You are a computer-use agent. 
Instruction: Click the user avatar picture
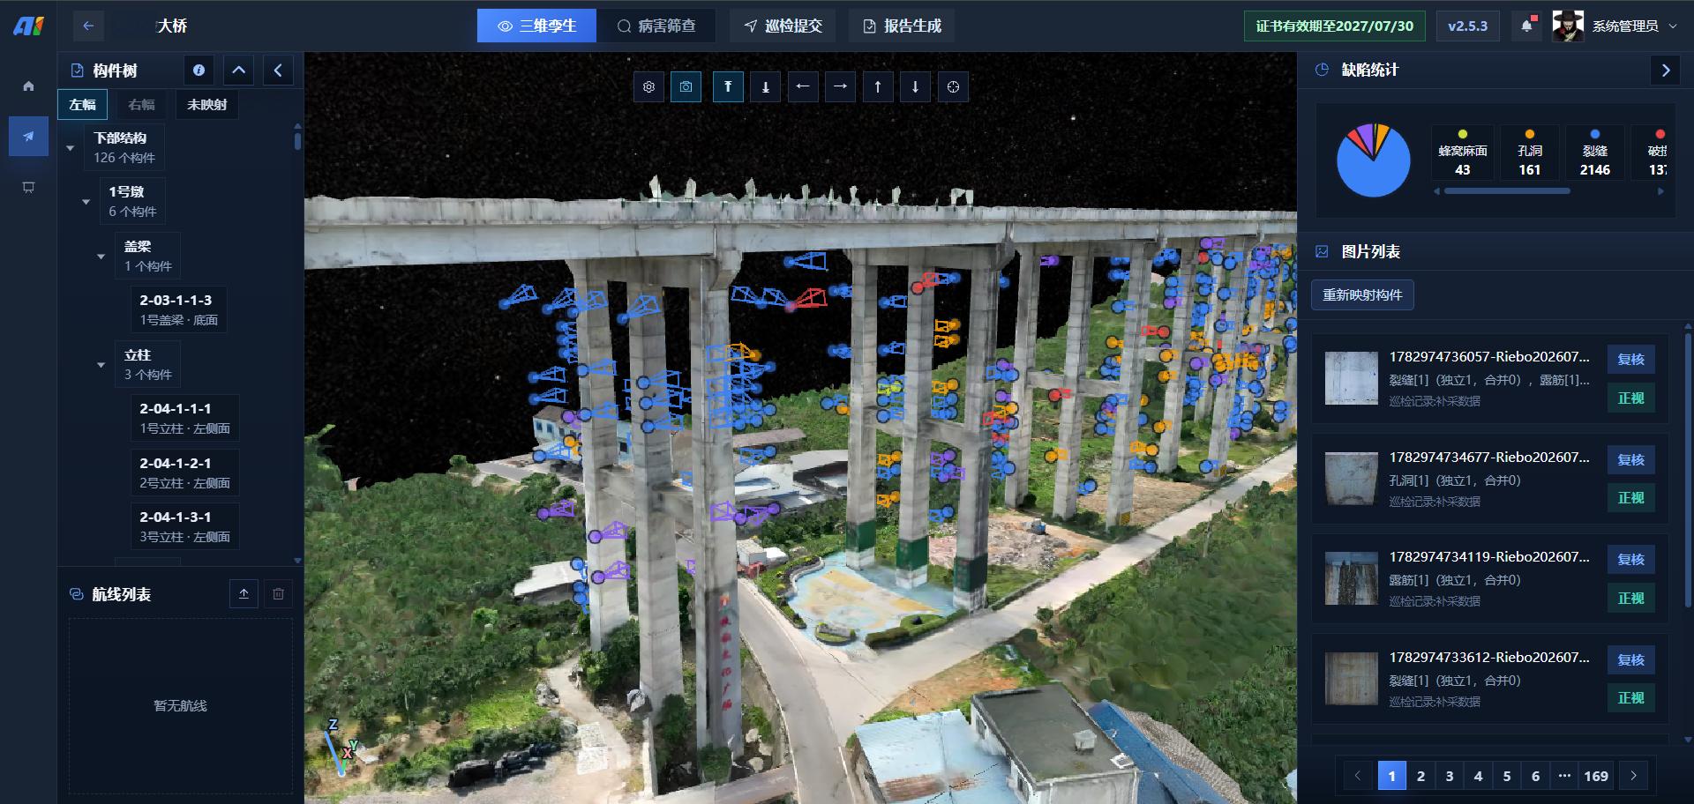pyautogui.click(x=1568, y=26)
